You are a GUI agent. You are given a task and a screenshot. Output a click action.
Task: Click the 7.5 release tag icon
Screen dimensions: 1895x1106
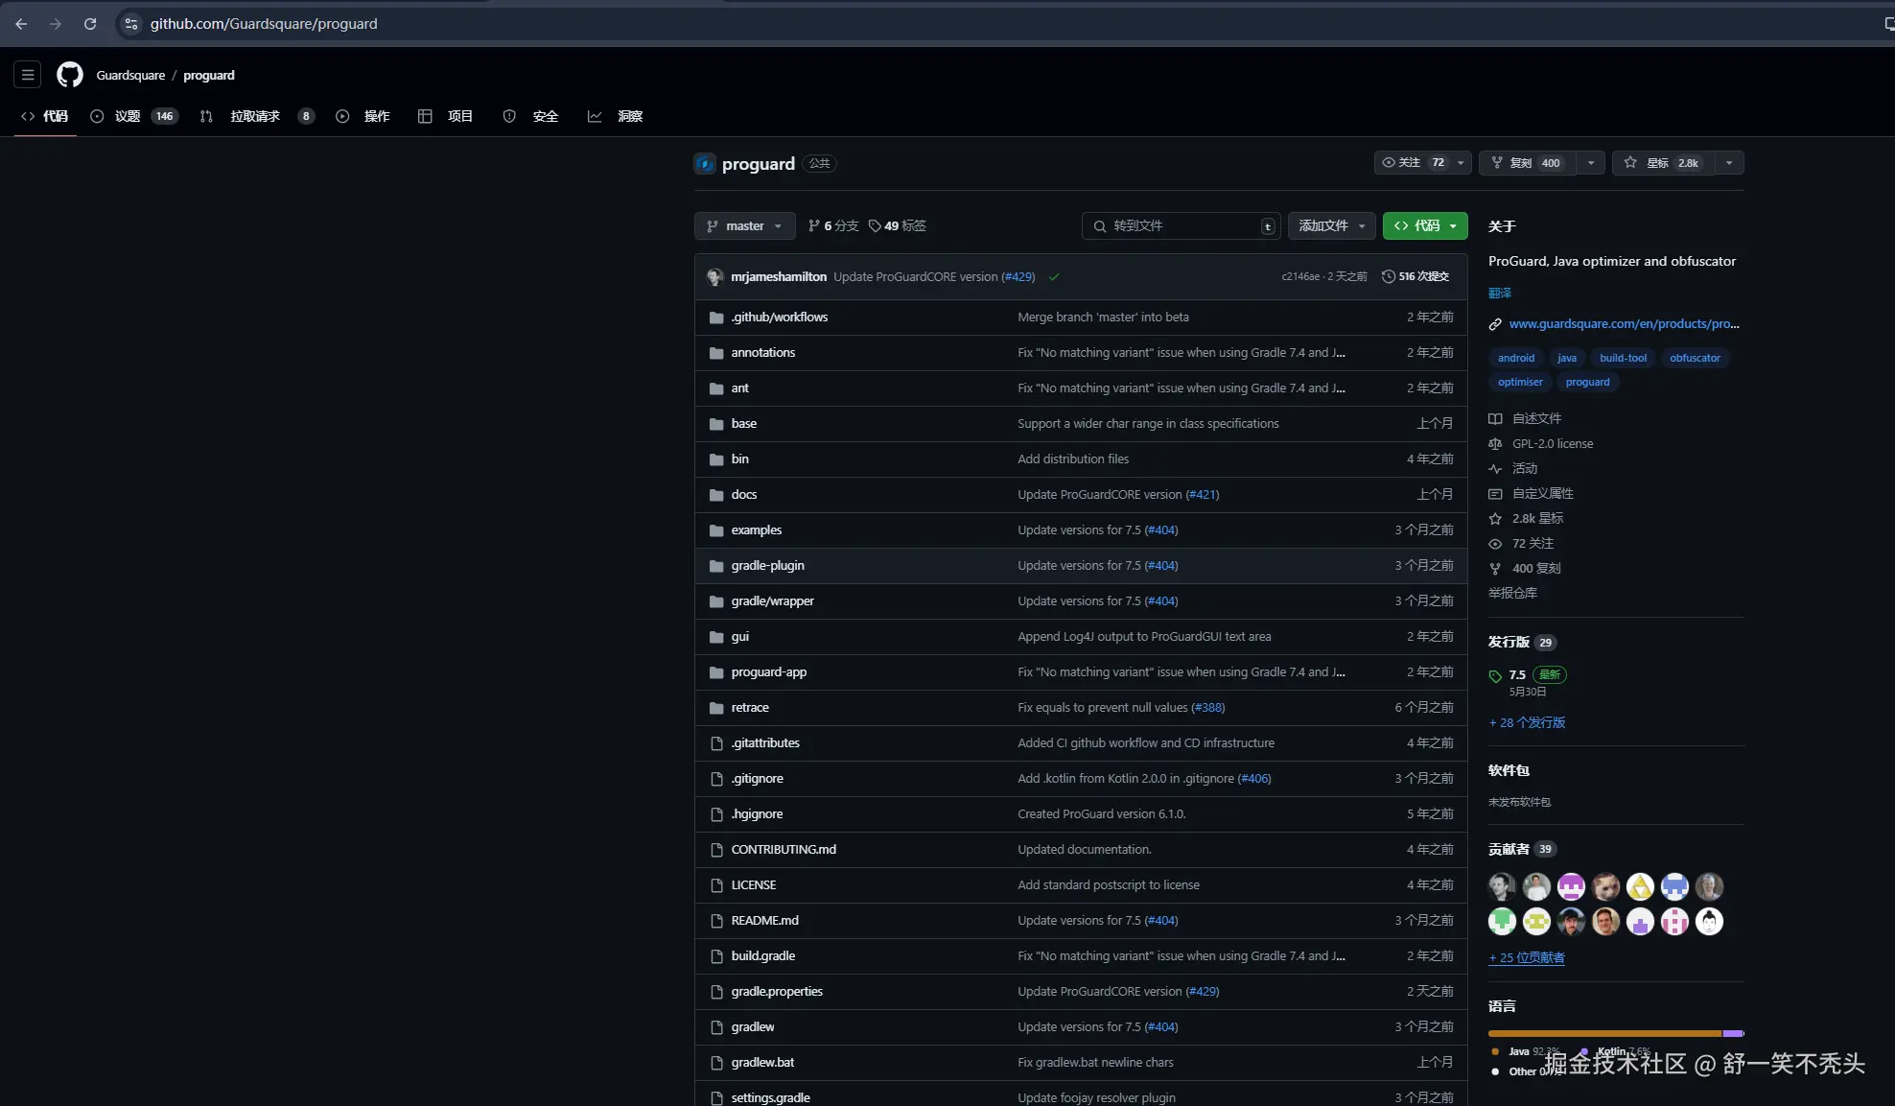tap(1495, 676)
